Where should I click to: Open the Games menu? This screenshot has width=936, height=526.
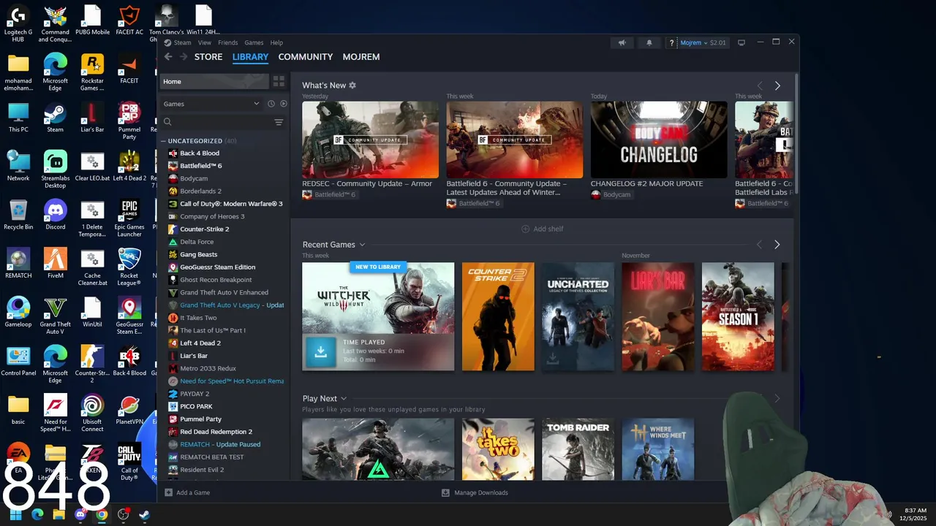pos(254,43)
